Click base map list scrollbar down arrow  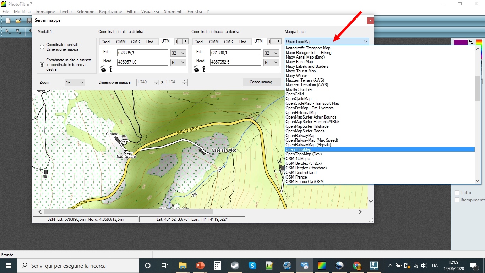(478, 181)
